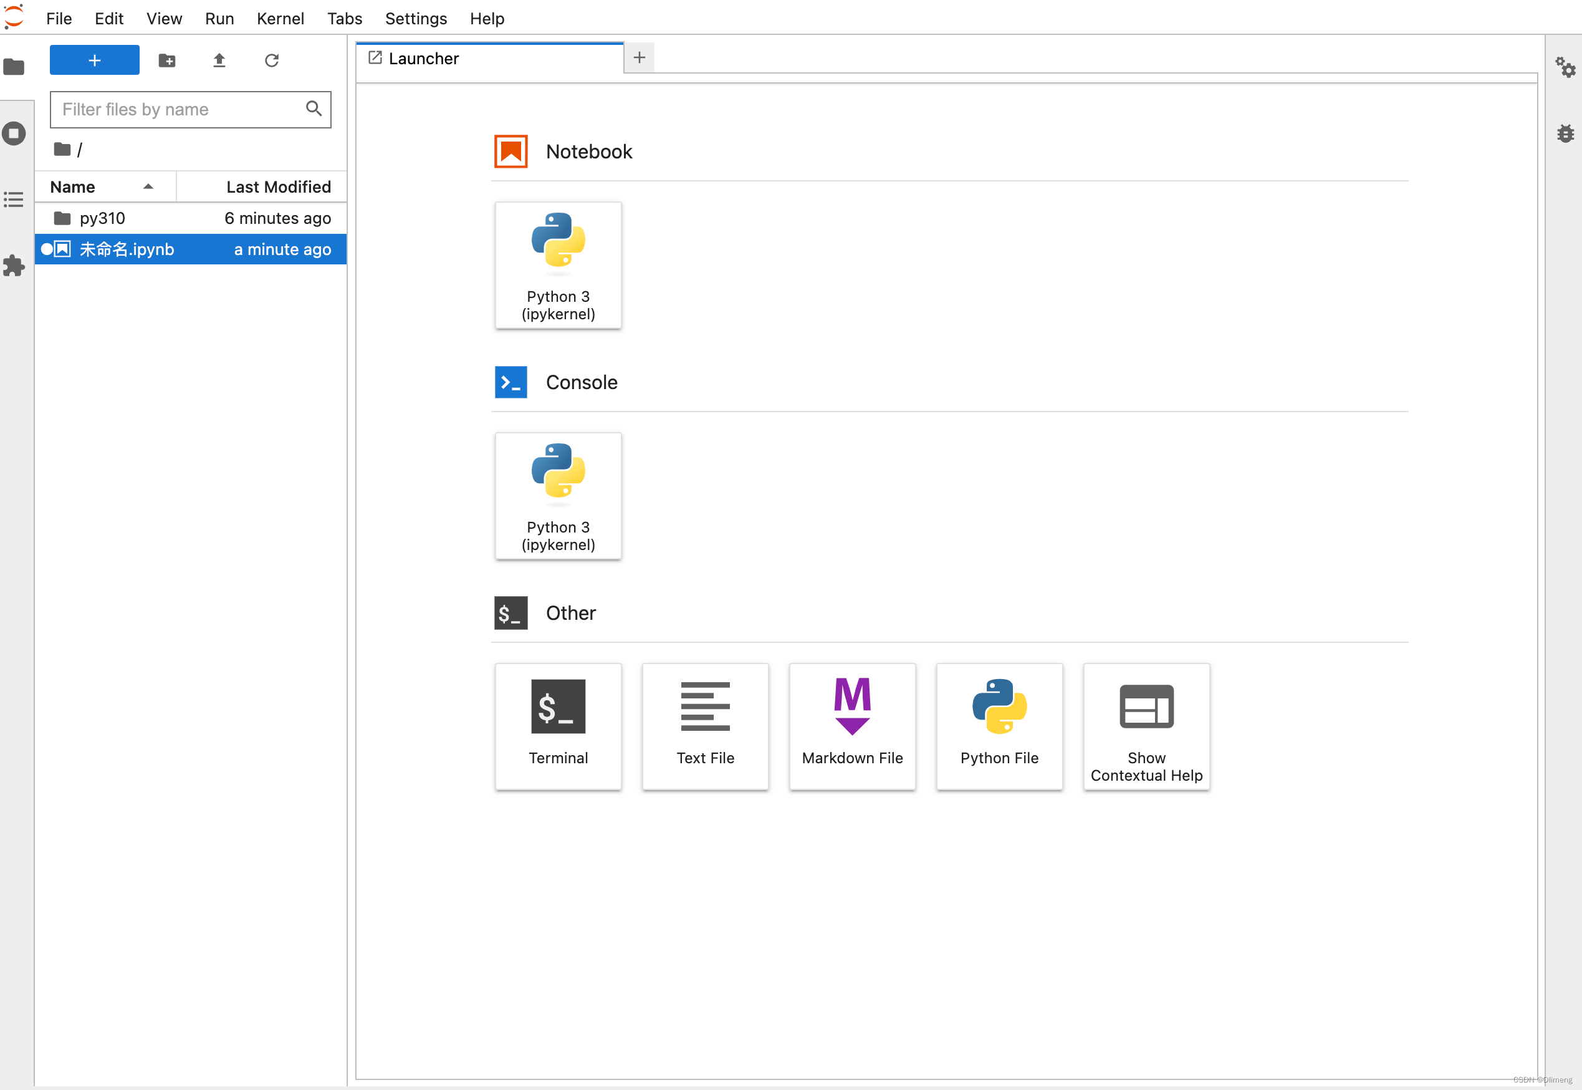The image size is (1582, 1090).
Task: Open the Debugger bug icon panel
Action: click(1565, 133)
